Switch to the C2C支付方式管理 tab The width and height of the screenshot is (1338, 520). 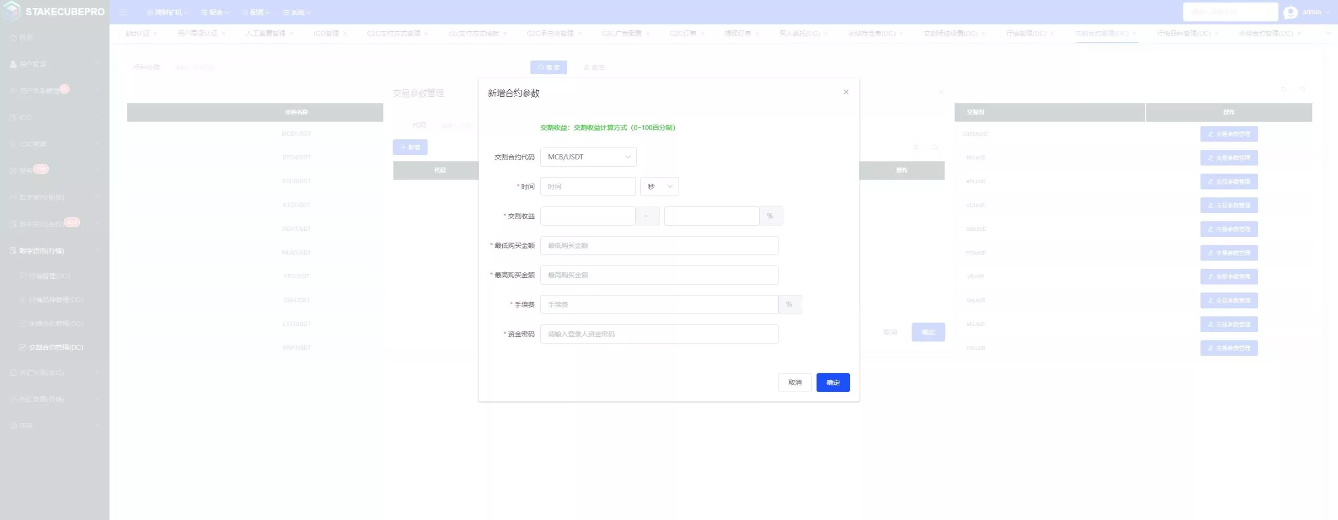pos(394,33)
